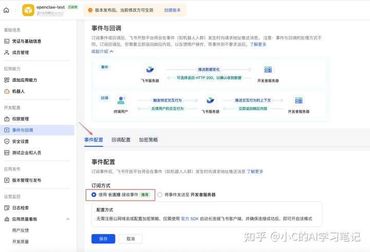Open 机器人 sidebar item
The width and height of the screenshot is (370, 252).
(18, 91)
